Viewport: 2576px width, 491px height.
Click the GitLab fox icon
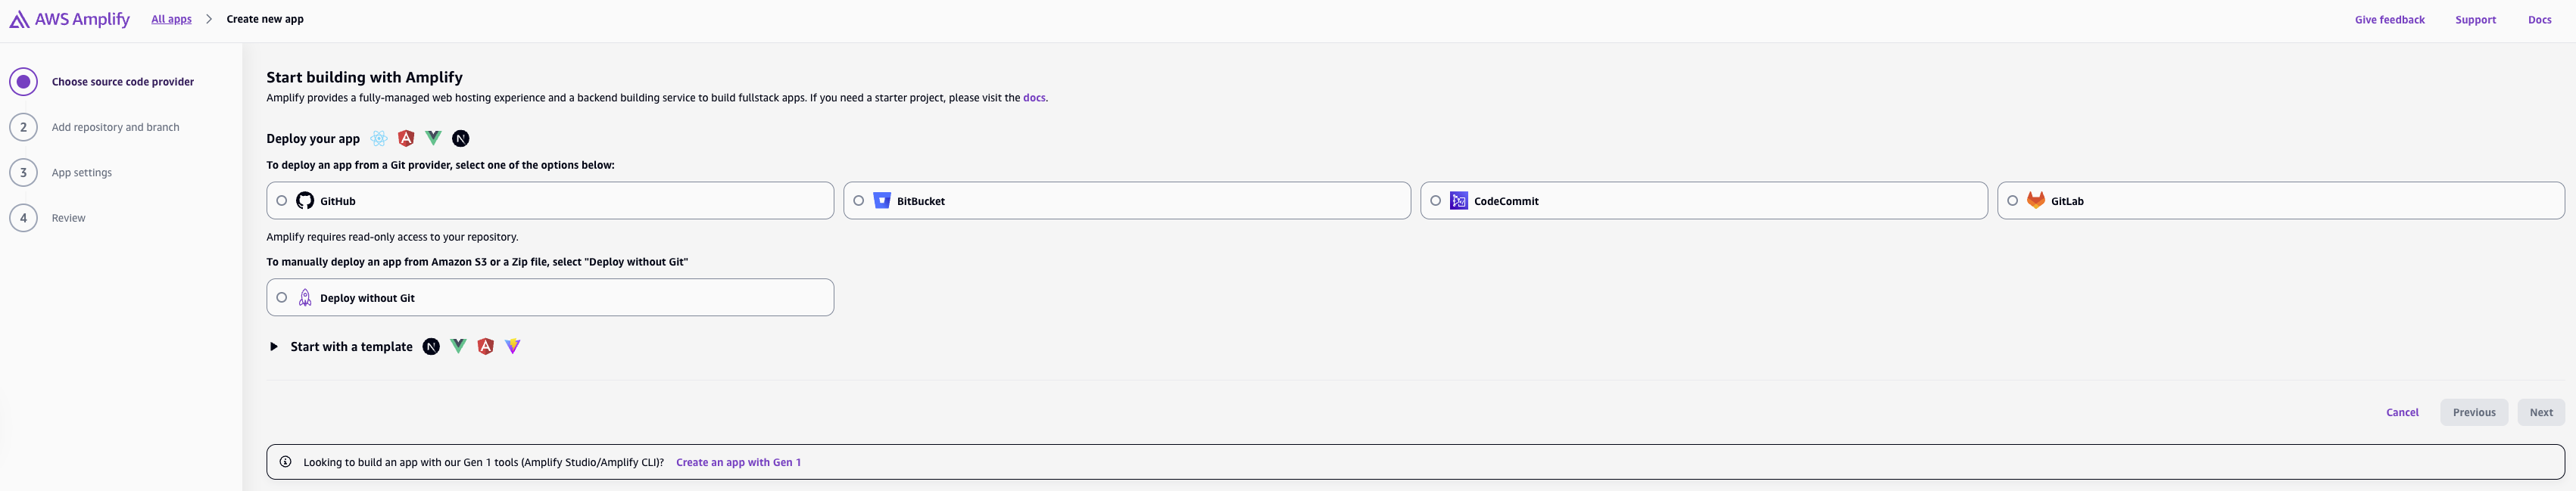[2036, 200]
